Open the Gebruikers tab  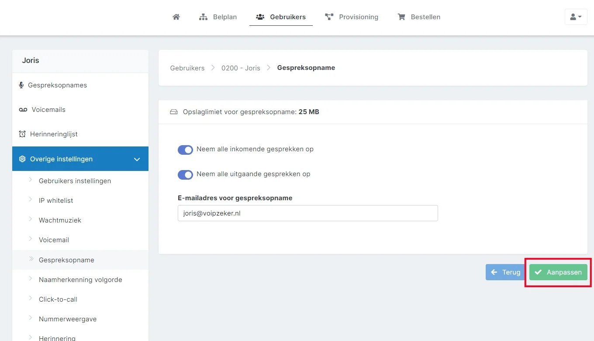(281, 17)
